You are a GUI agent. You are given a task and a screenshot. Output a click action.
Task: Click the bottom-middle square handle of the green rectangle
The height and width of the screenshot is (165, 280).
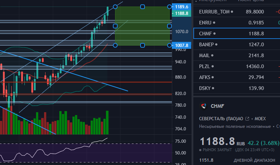[x=142, y=46]
